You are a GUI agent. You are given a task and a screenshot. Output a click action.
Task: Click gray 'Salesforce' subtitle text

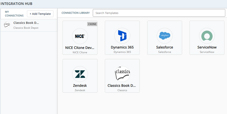[x=165, y=52]
